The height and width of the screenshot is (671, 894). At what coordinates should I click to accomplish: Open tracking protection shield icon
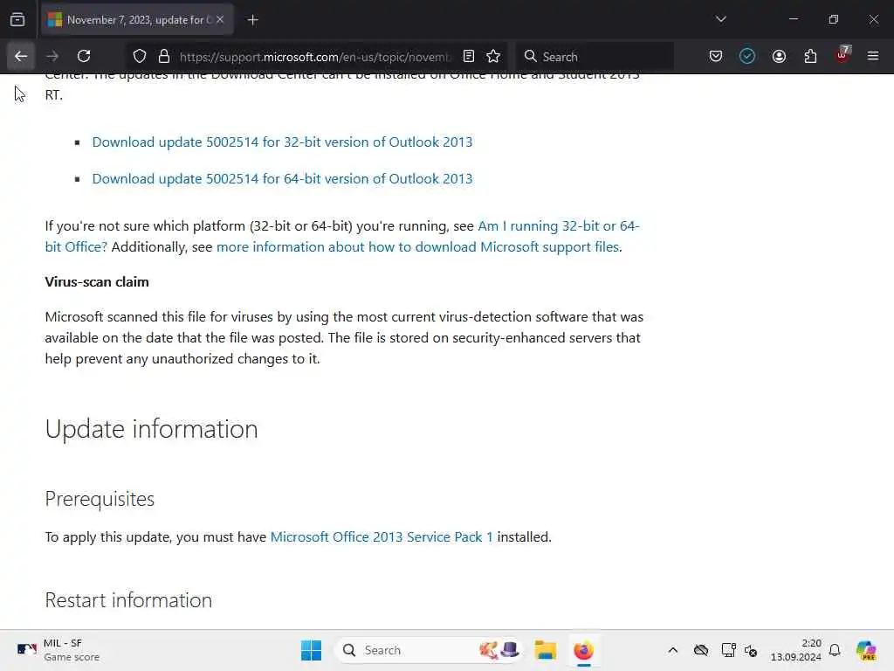click(140, 56)
